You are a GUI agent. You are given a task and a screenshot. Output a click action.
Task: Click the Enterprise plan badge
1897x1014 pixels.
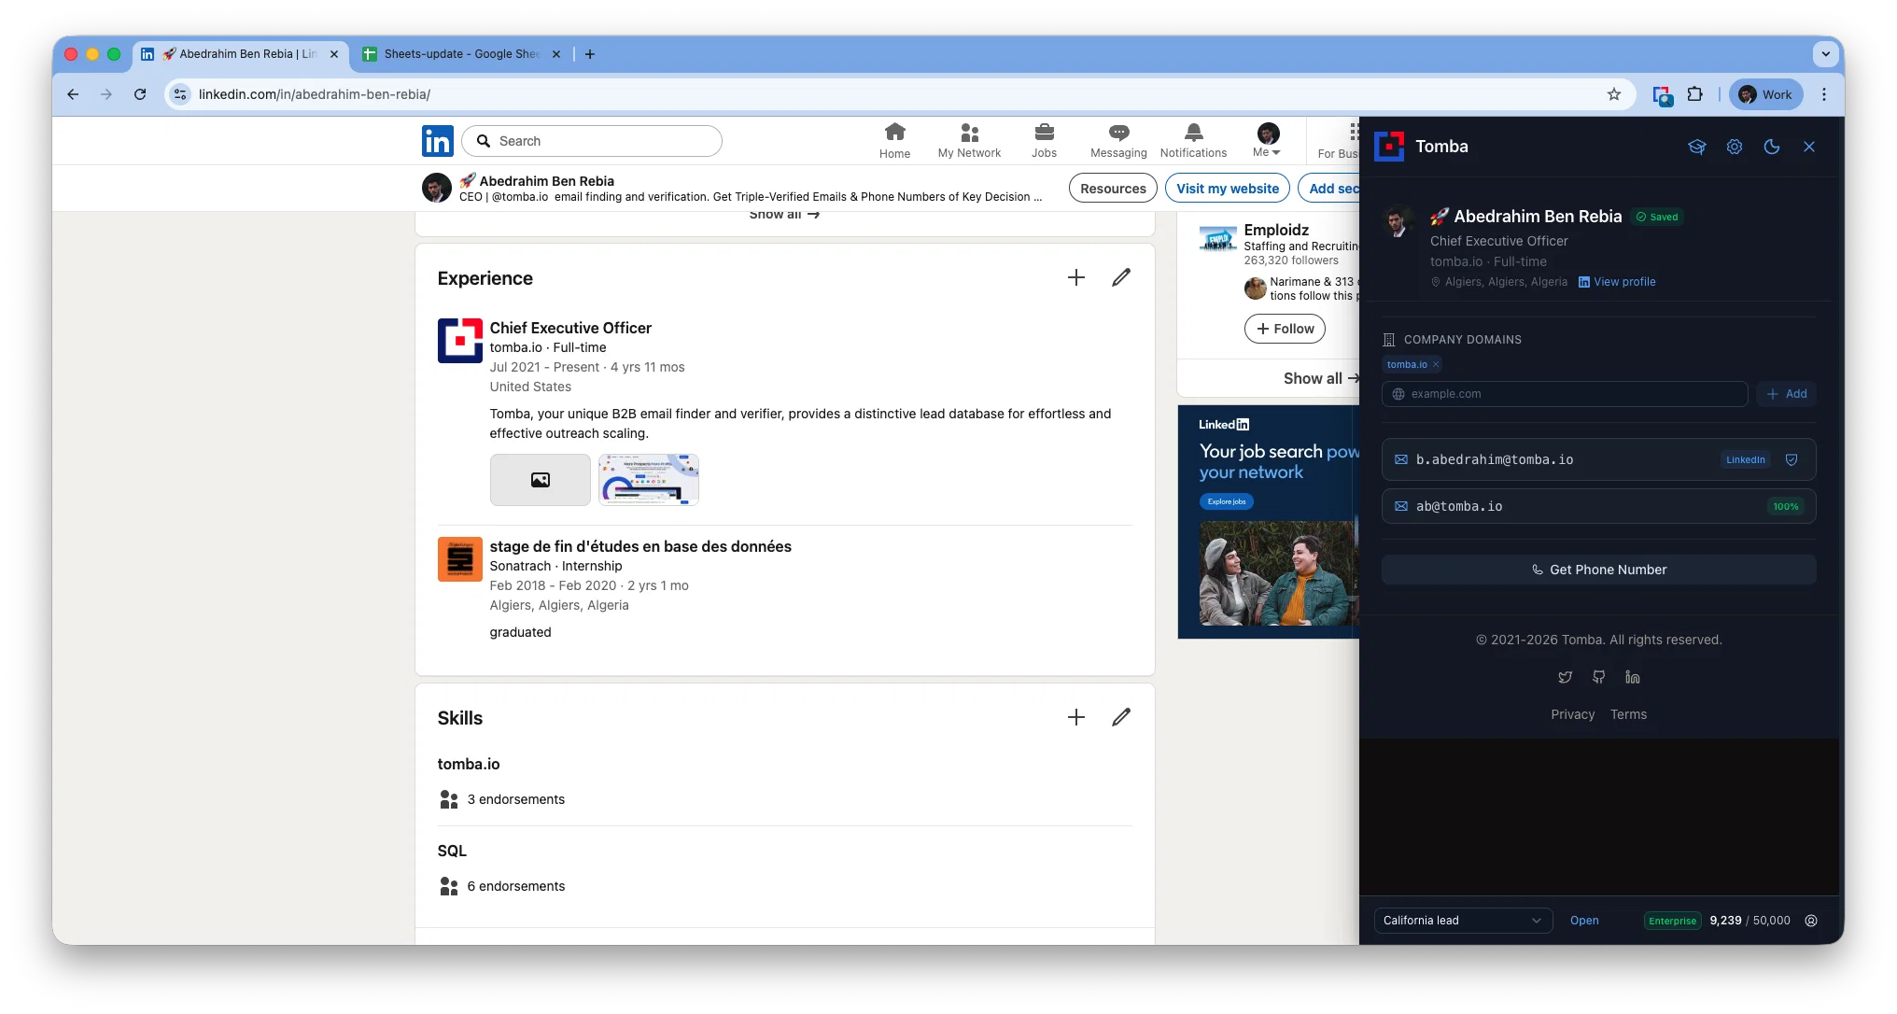[x=1672, y=921]
